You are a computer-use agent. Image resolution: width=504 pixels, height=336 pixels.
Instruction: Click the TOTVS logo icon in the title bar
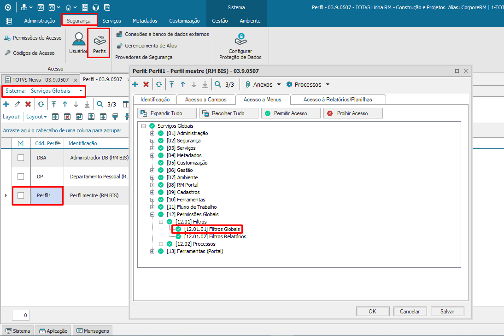click(x=8, y=7)
